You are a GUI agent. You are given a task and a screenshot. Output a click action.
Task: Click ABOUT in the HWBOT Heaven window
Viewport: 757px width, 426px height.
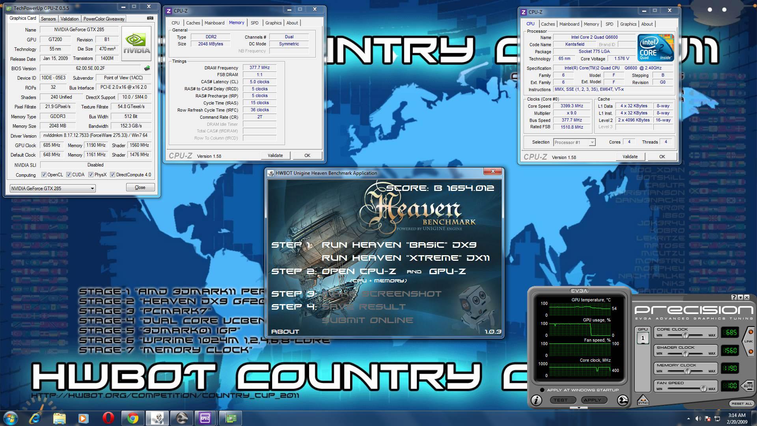(285, 332)
